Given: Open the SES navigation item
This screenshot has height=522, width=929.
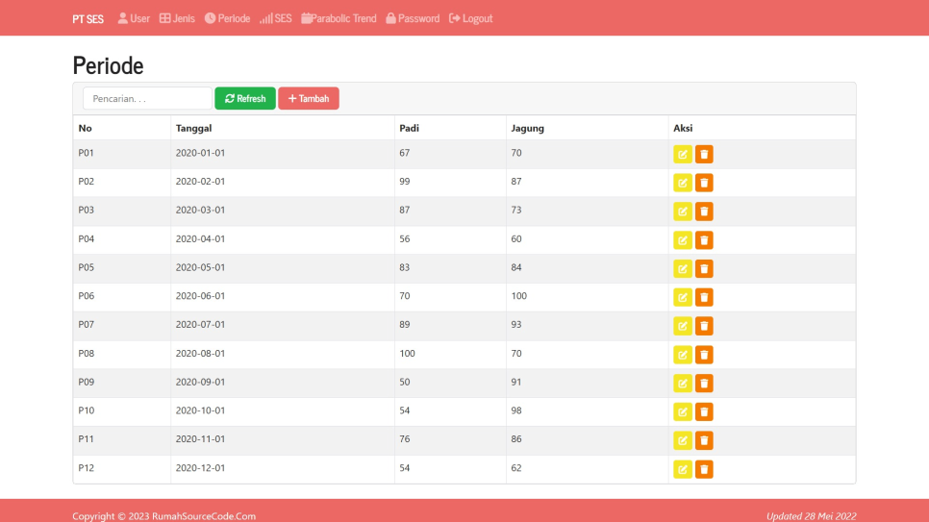Looking at the screenshot, I should click(276, 18).
